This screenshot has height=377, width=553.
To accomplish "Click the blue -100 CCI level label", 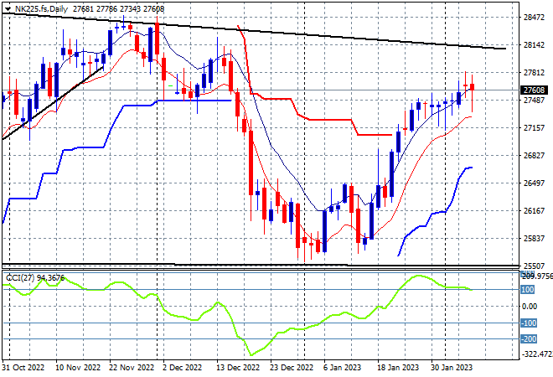I will pos(529,323).
